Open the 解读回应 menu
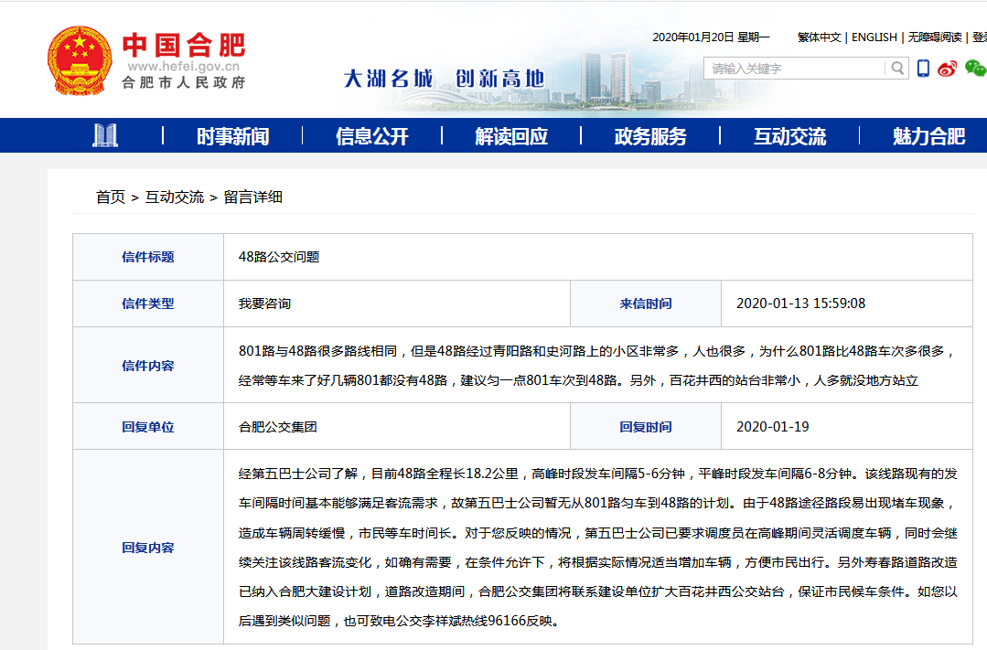Image resolution: width=987 pixels, height=650 pixels. pyautogui.click(x=511, y=136)
